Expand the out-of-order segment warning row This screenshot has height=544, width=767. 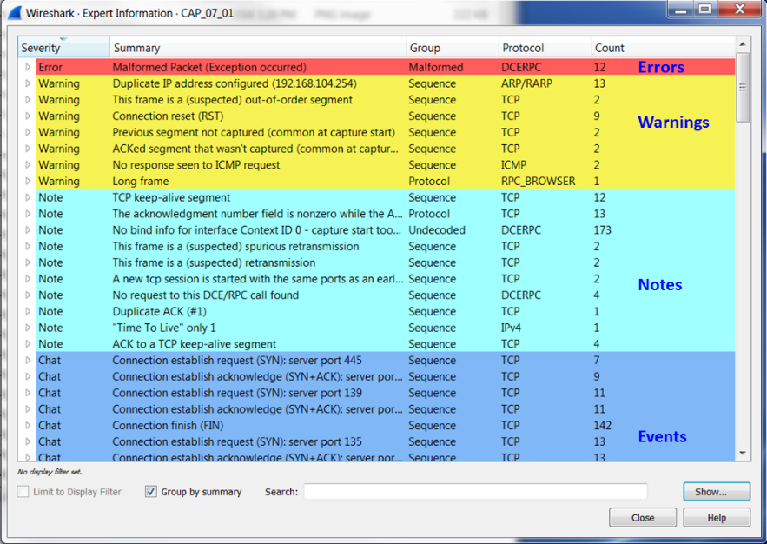point(28,100)
